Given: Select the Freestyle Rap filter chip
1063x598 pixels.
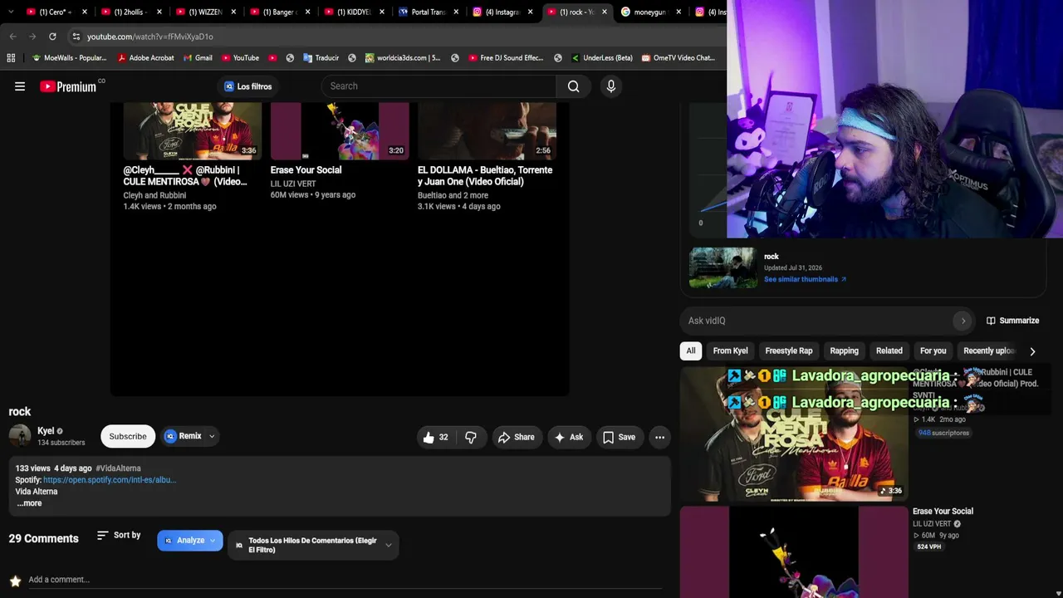Looking at the screenshot, I should (789, 350).
